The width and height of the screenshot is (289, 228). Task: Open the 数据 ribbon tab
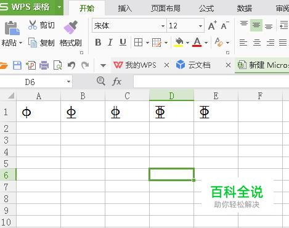(245, 9)
